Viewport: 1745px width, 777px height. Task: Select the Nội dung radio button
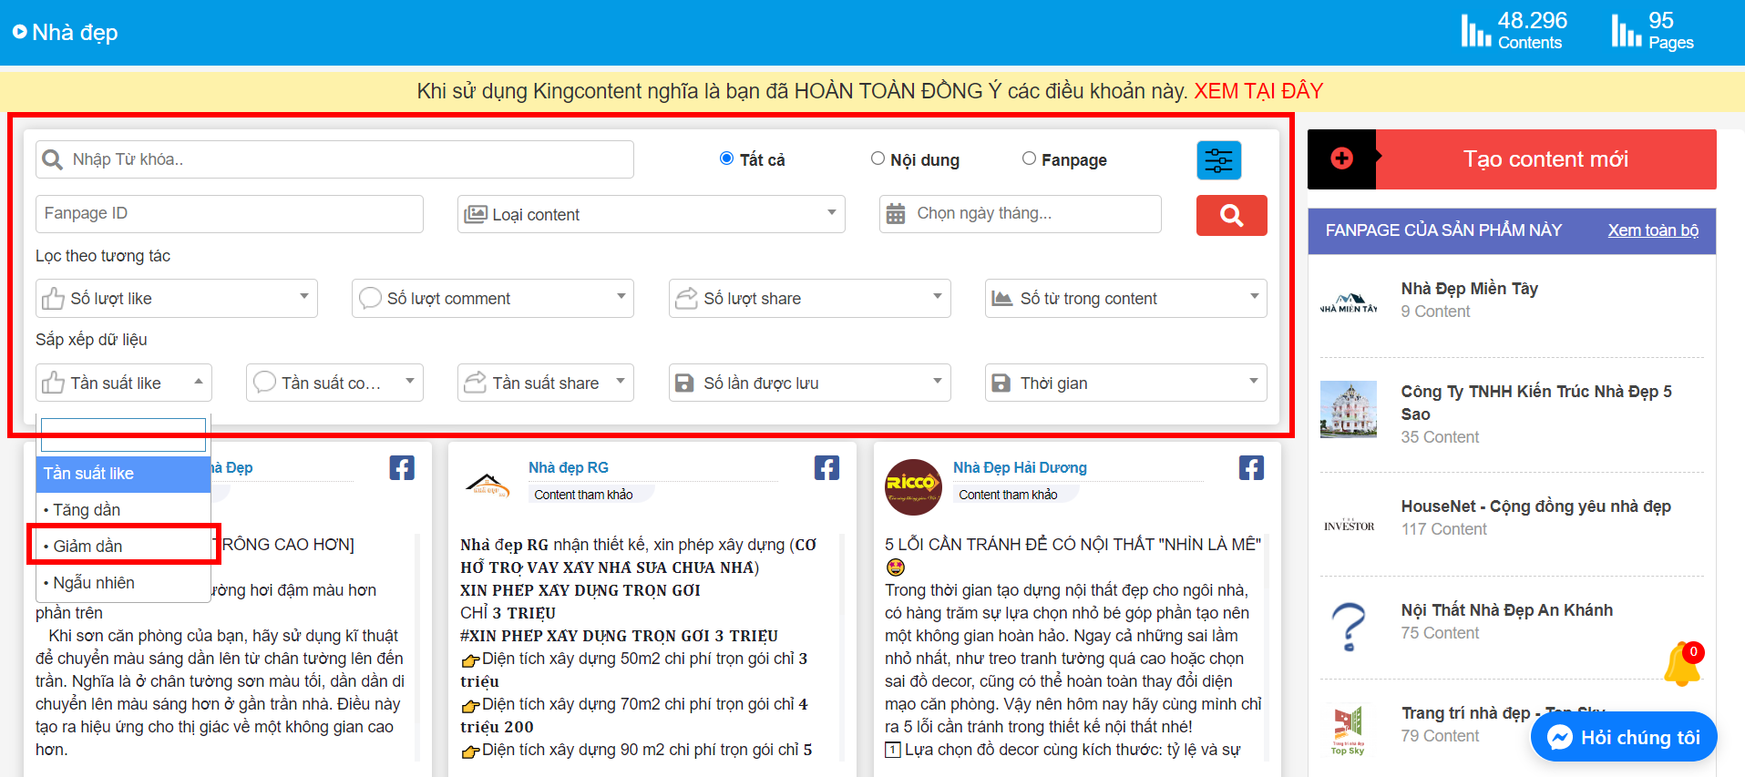[x=878, y=158]
